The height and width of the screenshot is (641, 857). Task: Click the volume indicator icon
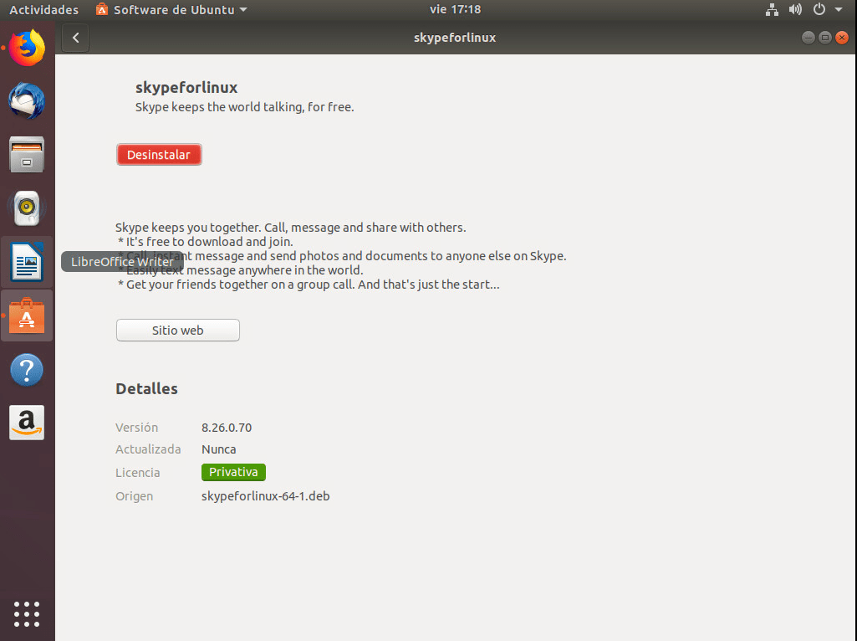[x=794, y=9]
